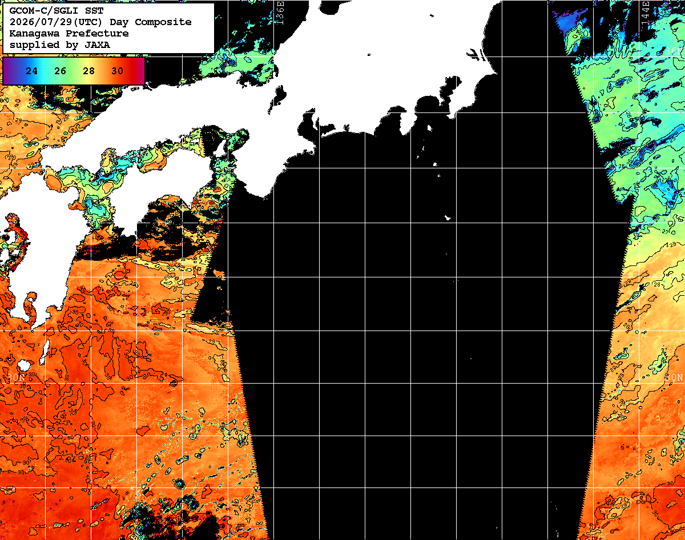Click the small round white island near left 30N

point(23,365)
